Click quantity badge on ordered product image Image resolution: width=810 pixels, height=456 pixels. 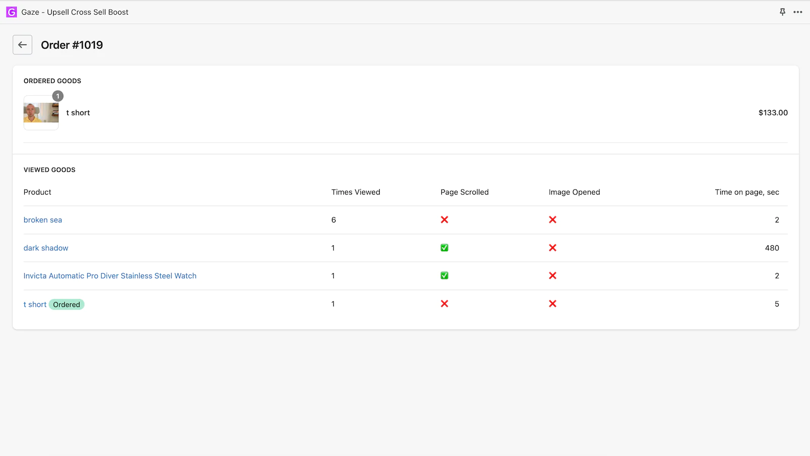click(58, 96)
